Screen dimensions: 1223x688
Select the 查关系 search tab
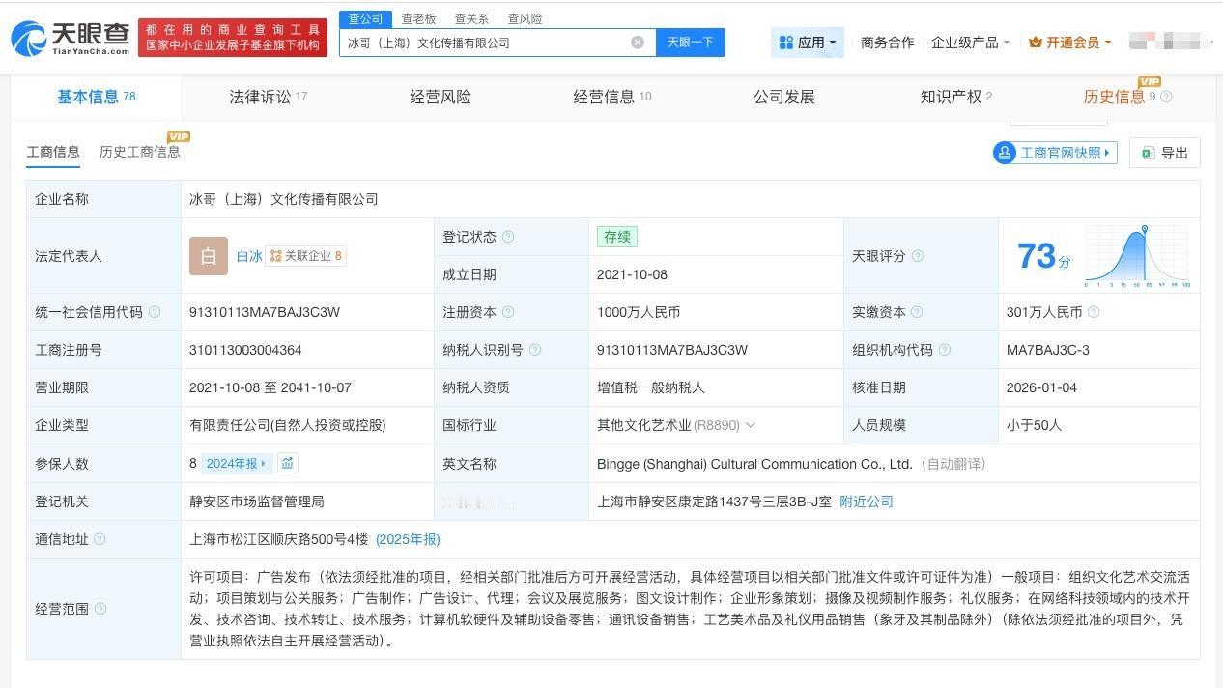(471, 18)
